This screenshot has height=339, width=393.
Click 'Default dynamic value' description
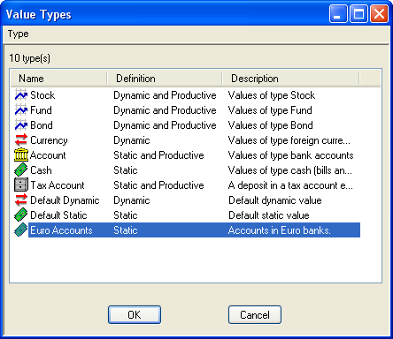275,200
